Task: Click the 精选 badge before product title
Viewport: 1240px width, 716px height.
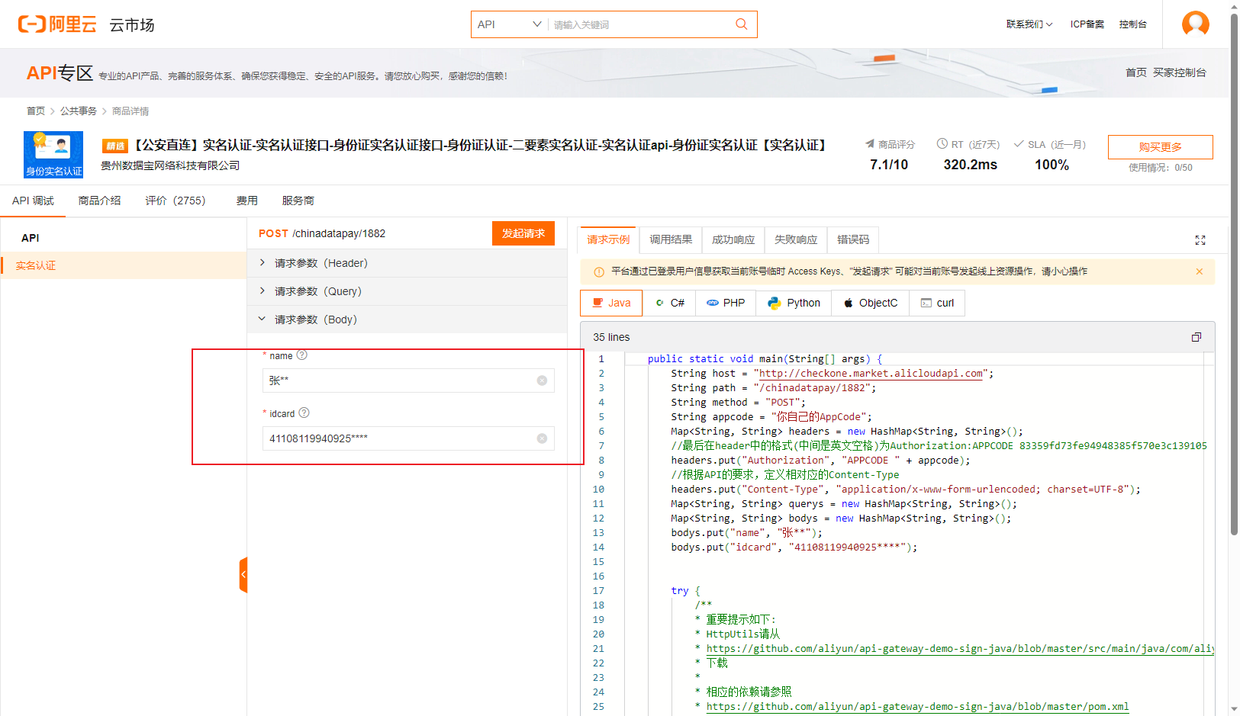Action: point(115,146)
